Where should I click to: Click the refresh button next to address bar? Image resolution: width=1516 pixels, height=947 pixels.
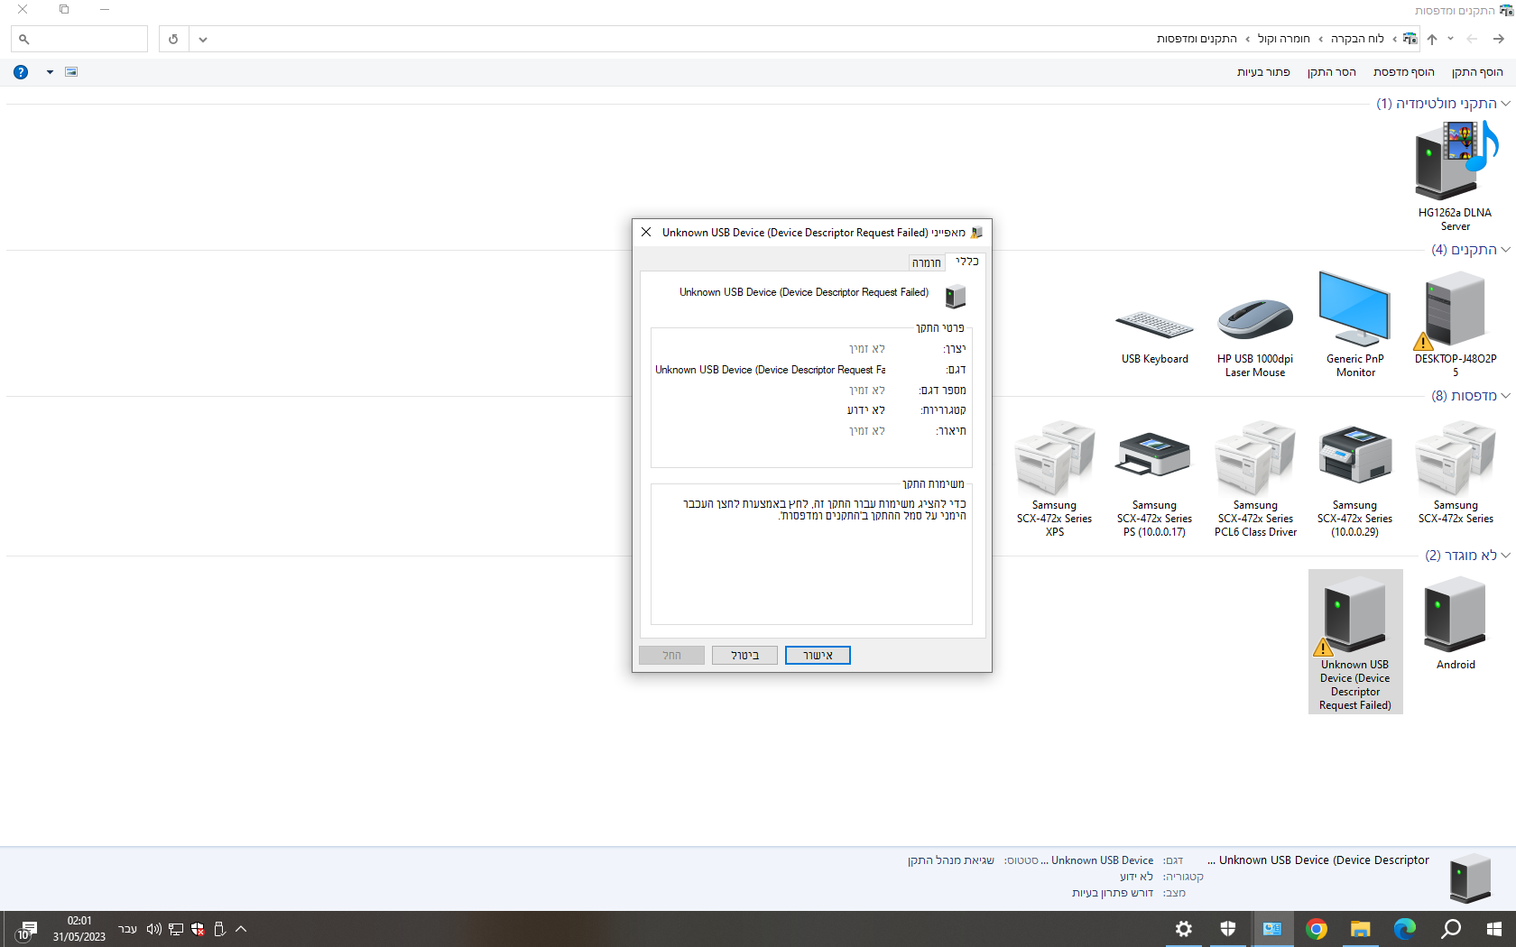tap(173, 39)
